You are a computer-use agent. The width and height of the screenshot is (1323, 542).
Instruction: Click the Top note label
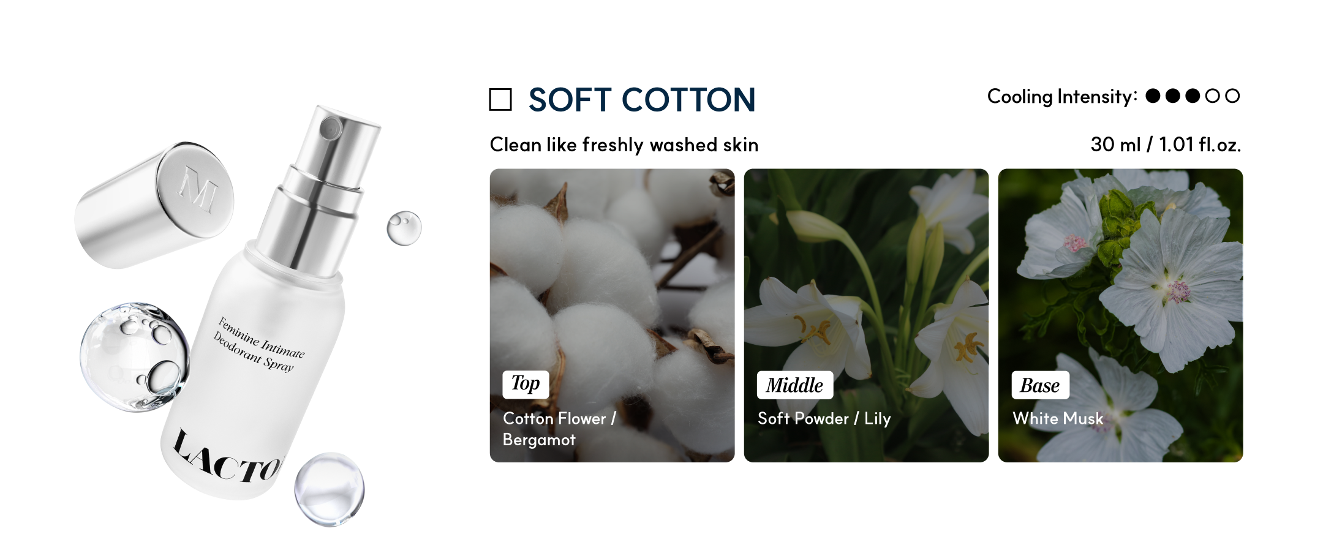point(526,384)
